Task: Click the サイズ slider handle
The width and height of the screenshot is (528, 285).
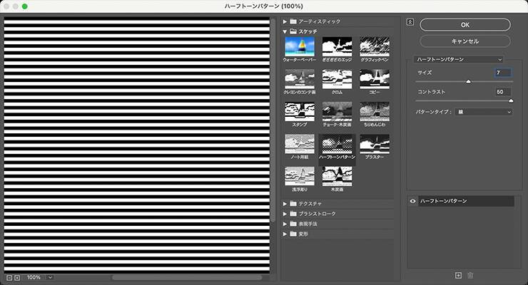Action: [468, 82]
